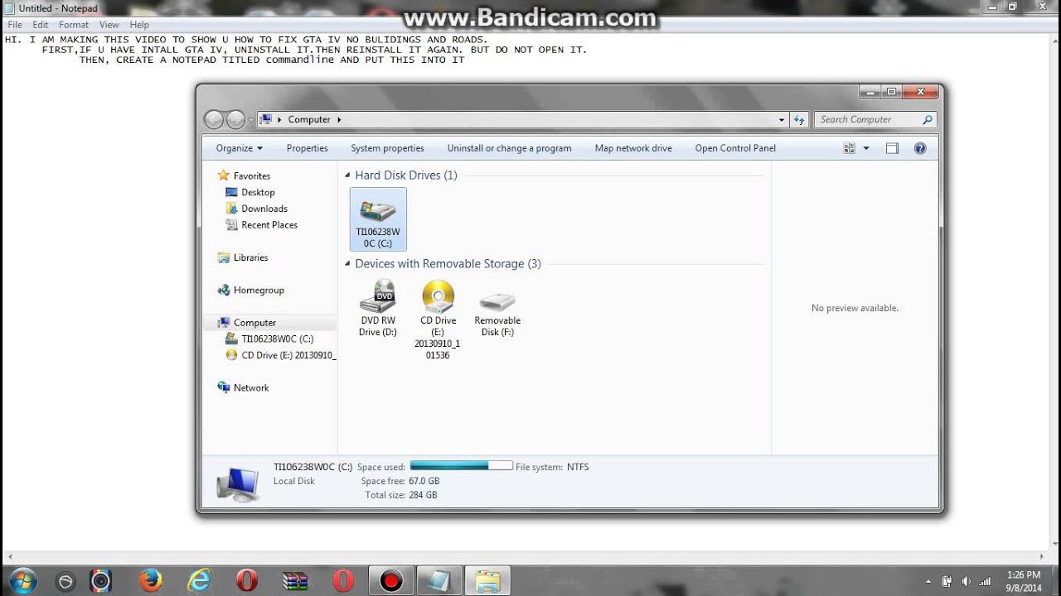Collapse Devices with Removable Storage group
This screenshot has height=596, width=1061.
click(347, 264)
